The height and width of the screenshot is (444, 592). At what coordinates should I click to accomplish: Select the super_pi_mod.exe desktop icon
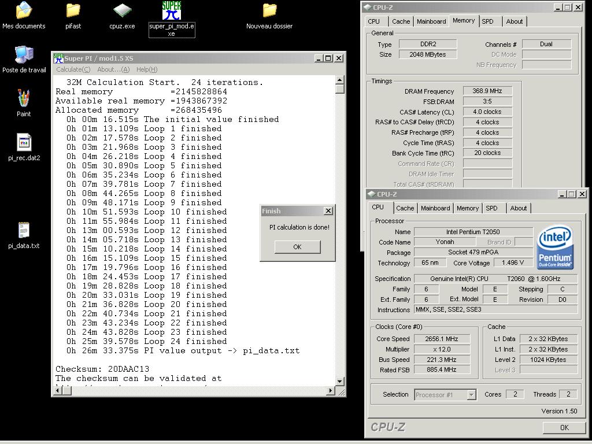coord(171,19)
